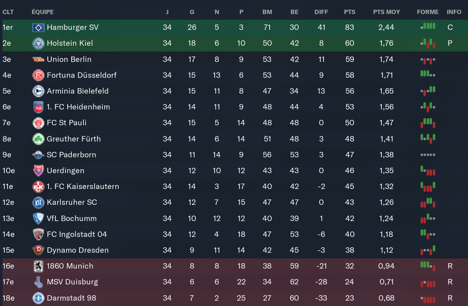The image size is (468, 306).
Task: Click the FORME column header
Action: point(428,12)
